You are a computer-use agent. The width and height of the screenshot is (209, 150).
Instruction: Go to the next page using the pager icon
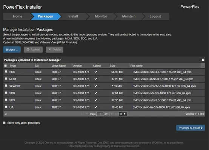[112, 114]
